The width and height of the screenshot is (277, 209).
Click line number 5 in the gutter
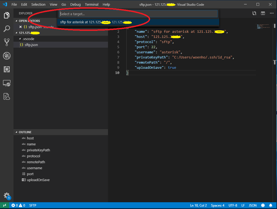[x=118, y=47]
